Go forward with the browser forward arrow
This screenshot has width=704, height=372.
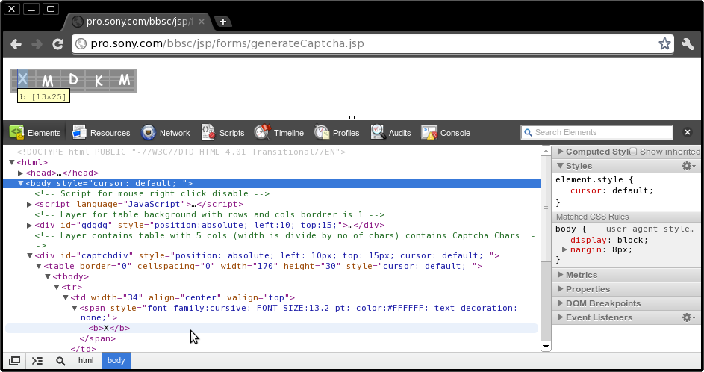37,44
